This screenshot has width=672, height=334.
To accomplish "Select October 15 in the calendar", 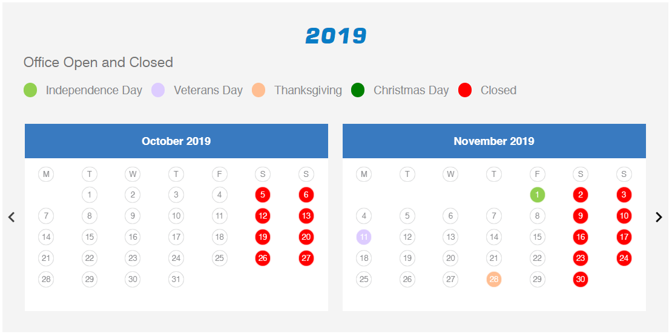I will (89, 237).
